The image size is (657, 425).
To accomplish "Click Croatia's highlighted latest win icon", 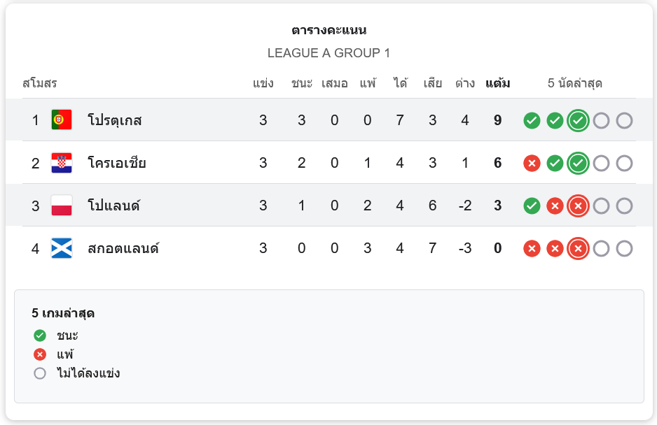I will tap(578, 164).
